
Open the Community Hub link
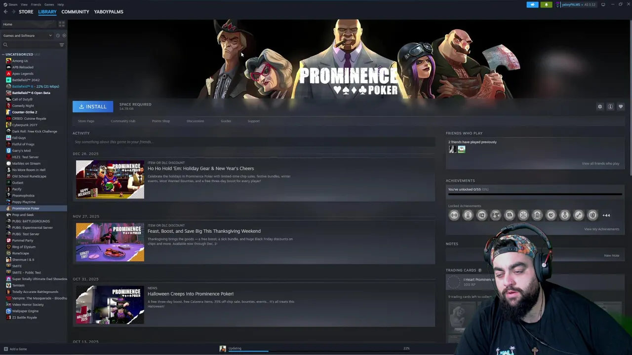(123, 121)
